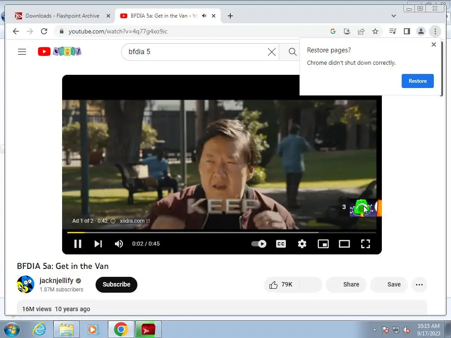Pause the video with the pause button
The image size is (451, 338).
point(78,244)
